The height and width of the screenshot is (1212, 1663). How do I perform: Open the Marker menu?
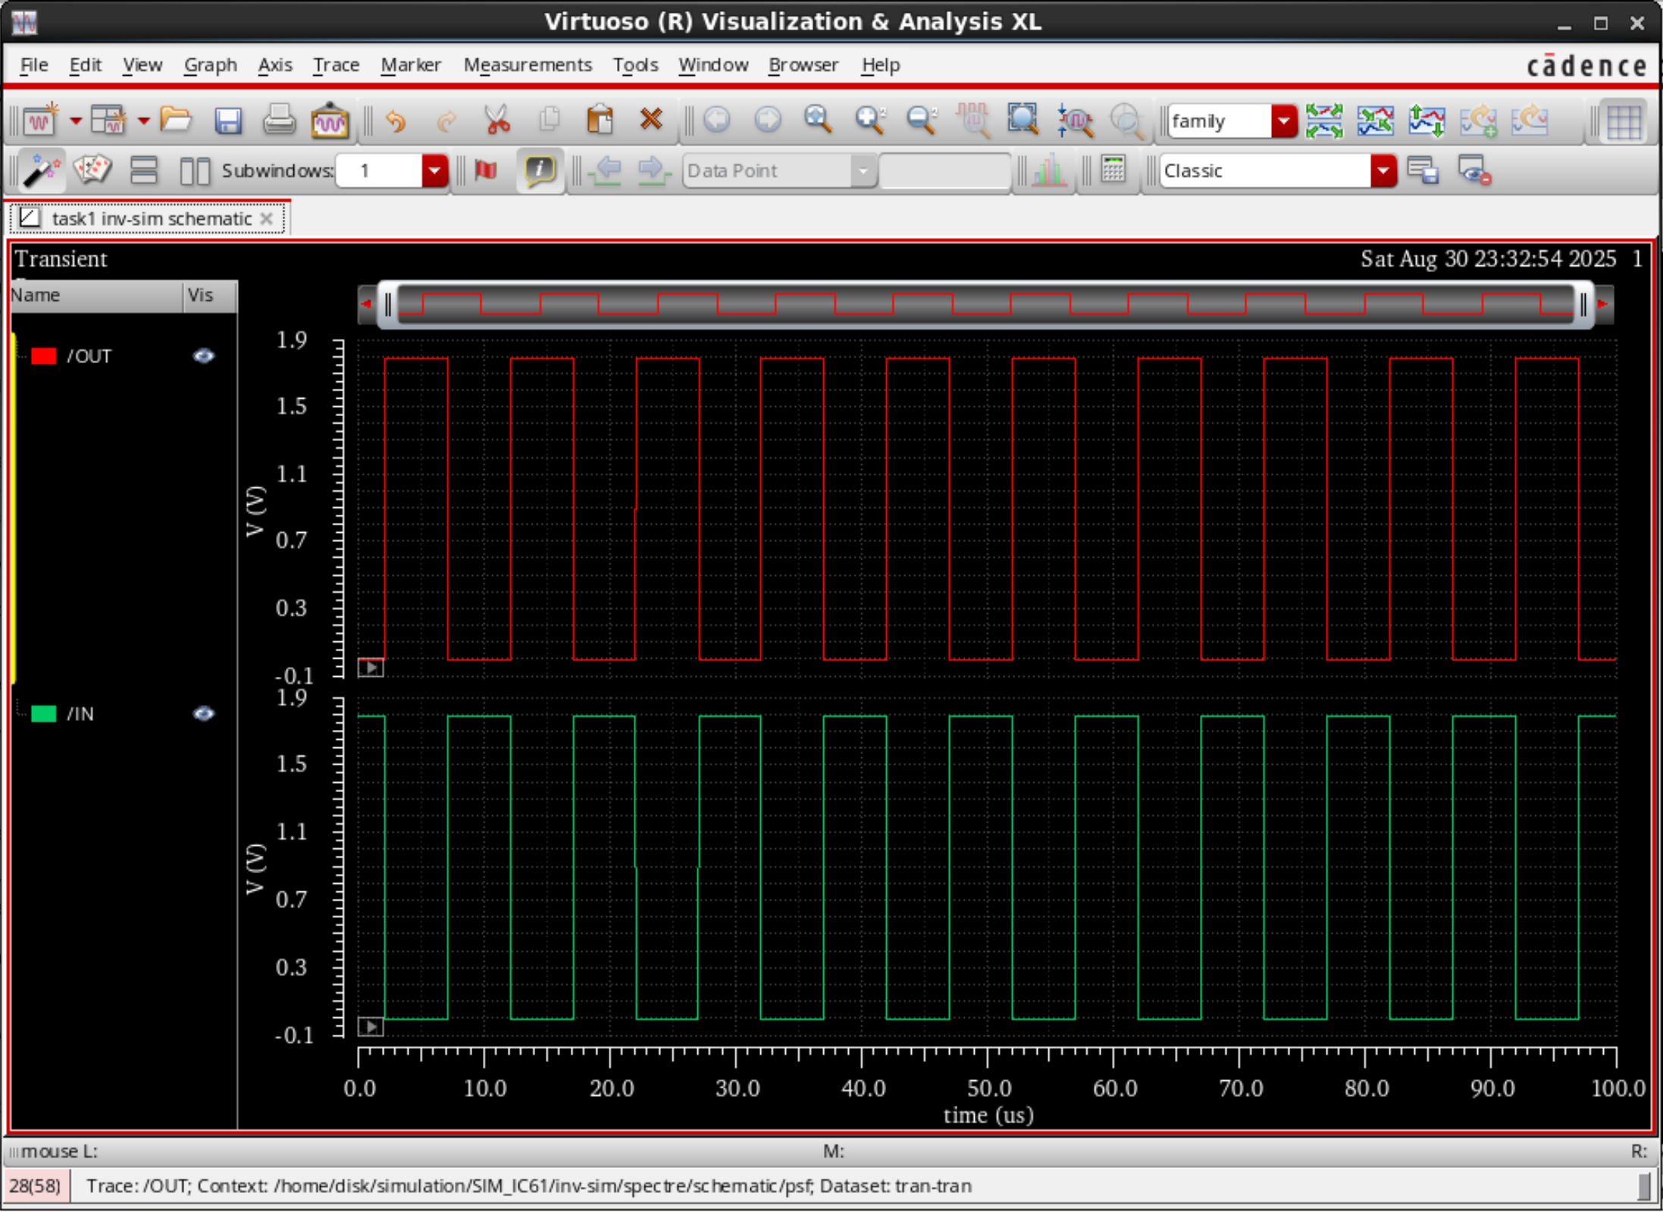pyautogui.click(x=410, y=65)
